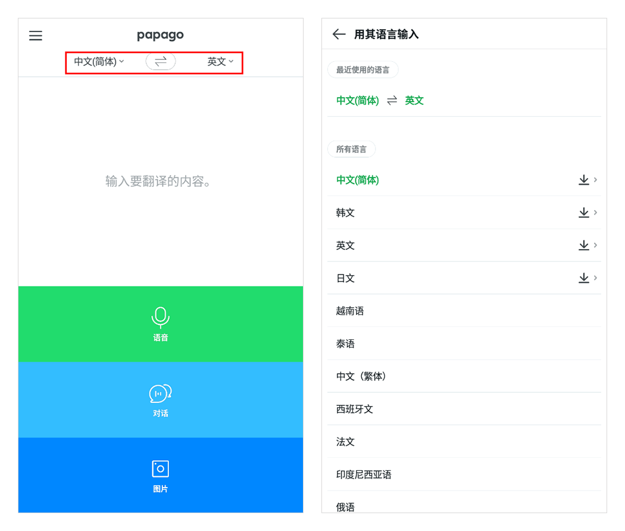Open the hamburger menu in Papago

point(36,36)
